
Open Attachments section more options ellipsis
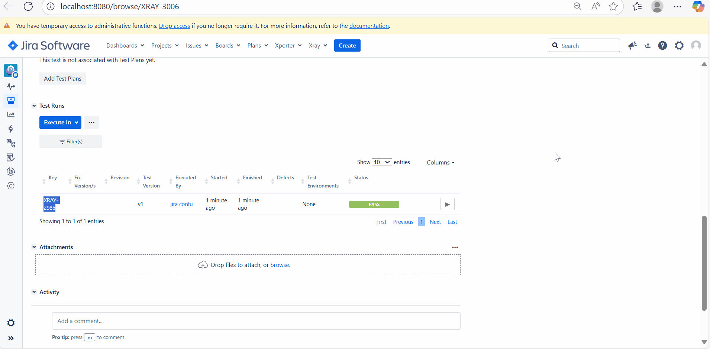(x=455, y=247)
